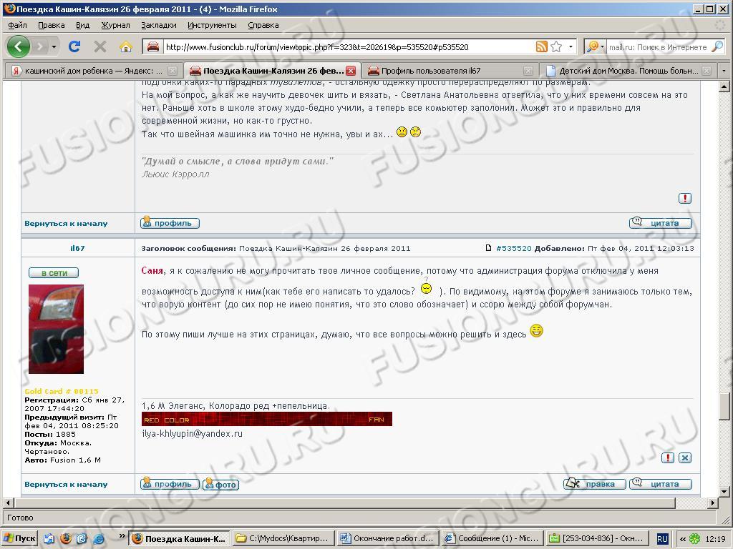Click the il67 username in the post header
This screenshot has width=733, height=549.
(77, 248)
